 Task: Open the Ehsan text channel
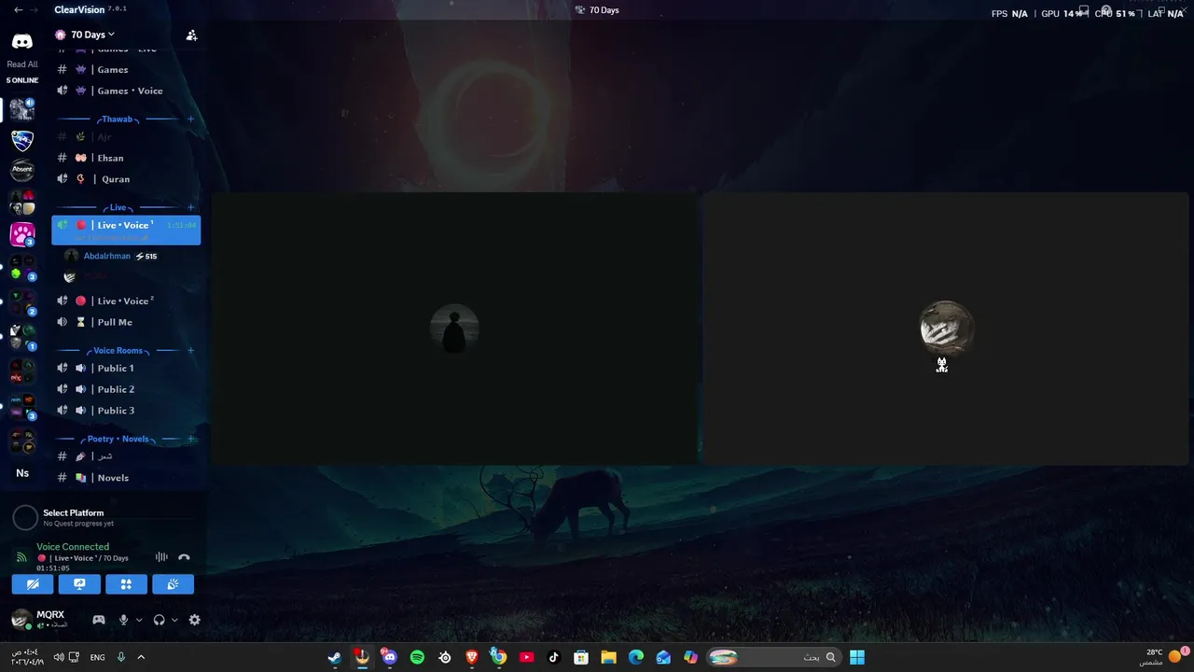(x=110, y=158)
